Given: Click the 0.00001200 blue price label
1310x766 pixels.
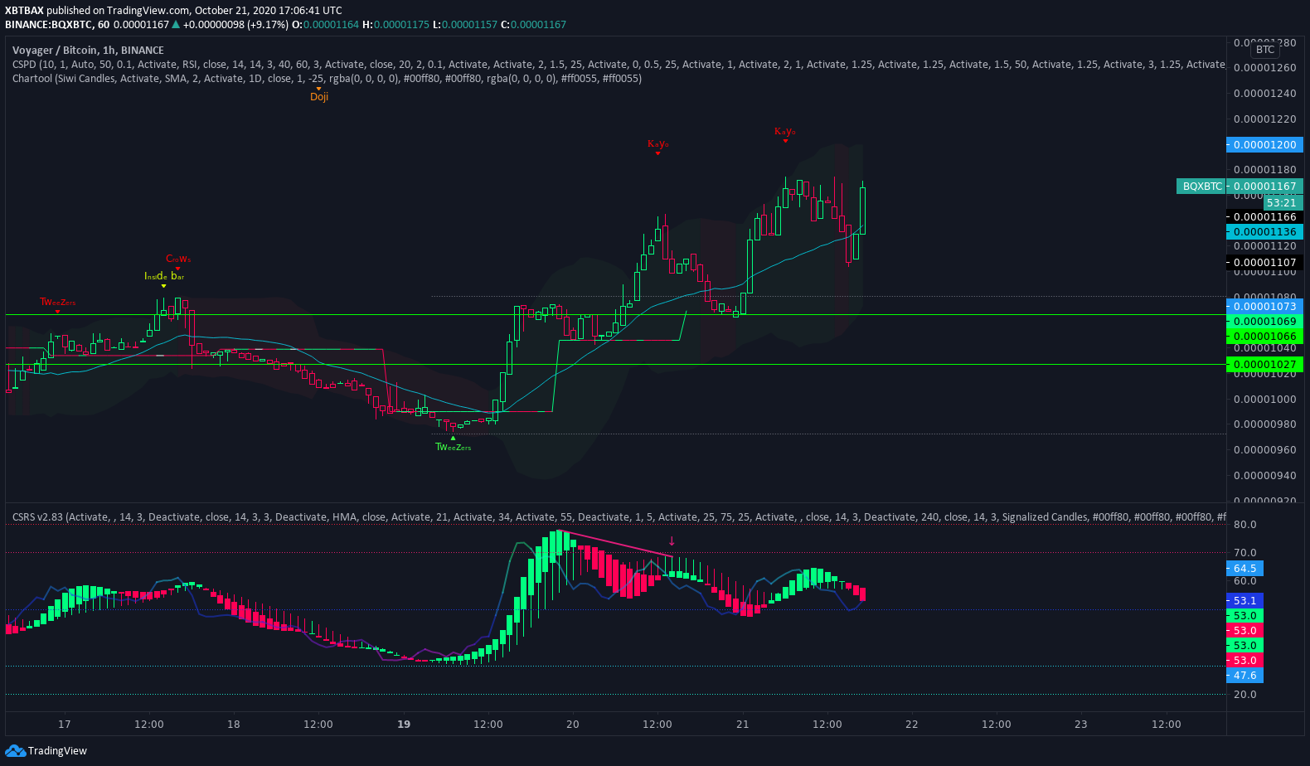Looking at the screenshot, I should [1264, 145].
